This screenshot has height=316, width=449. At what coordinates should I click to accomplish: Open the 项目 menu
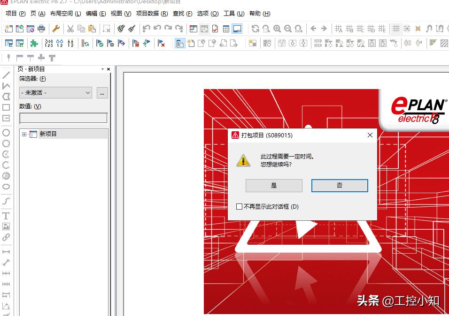pos(12,14)
